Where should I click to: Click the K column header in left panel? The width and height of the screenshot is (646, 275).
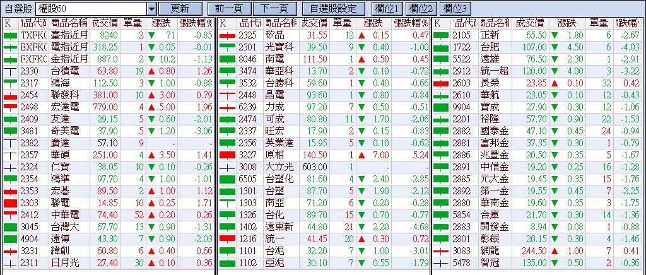pyautogui.click(x=11, y=23)
